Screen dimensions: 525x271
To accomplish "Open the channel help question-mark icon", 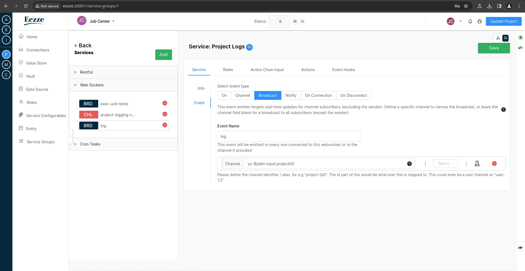I will point(409,164).
